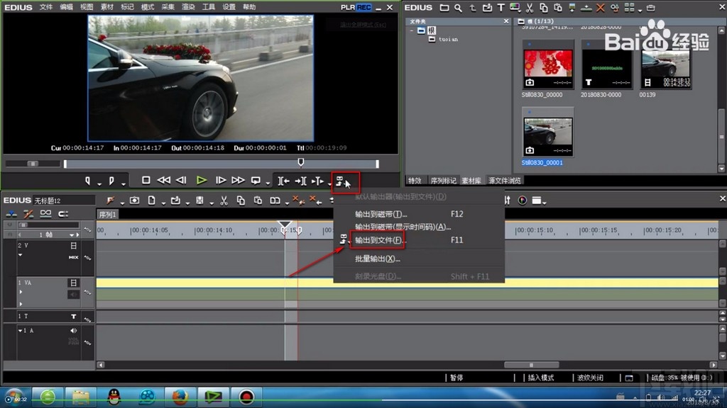Click the Cut scissors icon on timeline toolbar
Screen dimensions: 727x408
point(224,200)
